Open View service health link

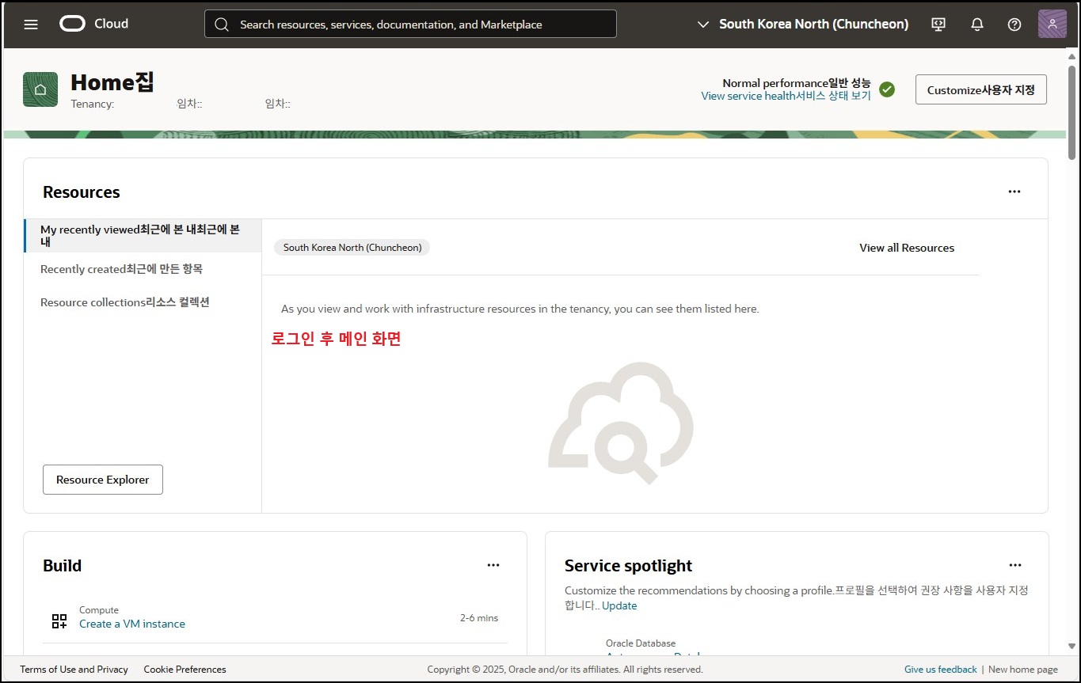pyautogui.click(x=786, y=96)
